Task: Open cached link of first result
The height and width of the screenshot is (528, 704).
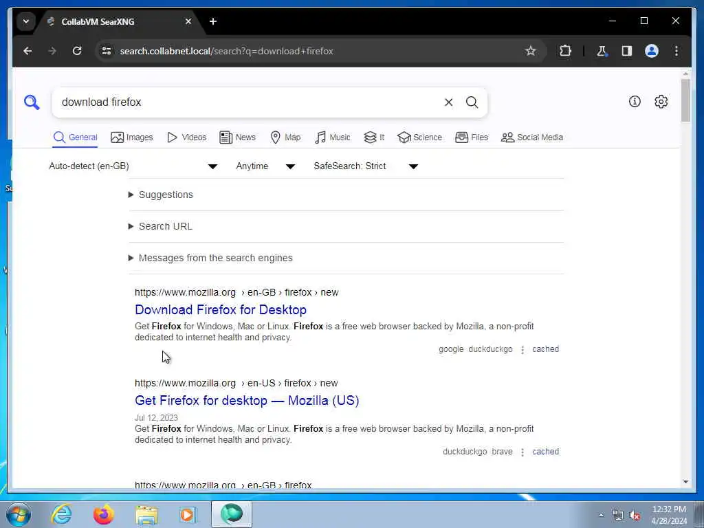Action: click(545, 349)
